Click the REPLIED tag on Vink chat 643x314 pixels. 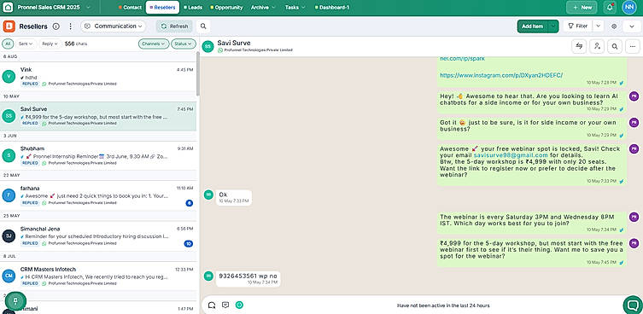31,84
